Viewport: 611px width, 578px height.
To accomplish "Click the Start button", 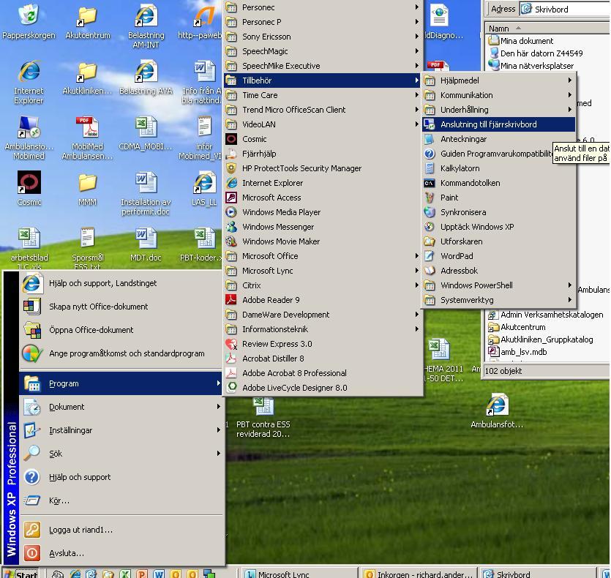I will pos(20,574).
